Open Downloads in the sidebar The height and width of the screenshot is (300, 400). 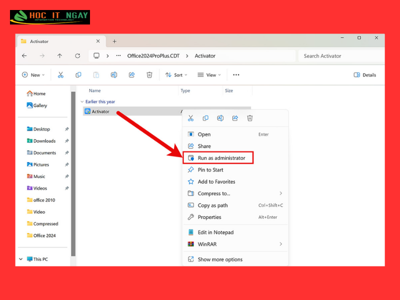click(x=41, y=141)
